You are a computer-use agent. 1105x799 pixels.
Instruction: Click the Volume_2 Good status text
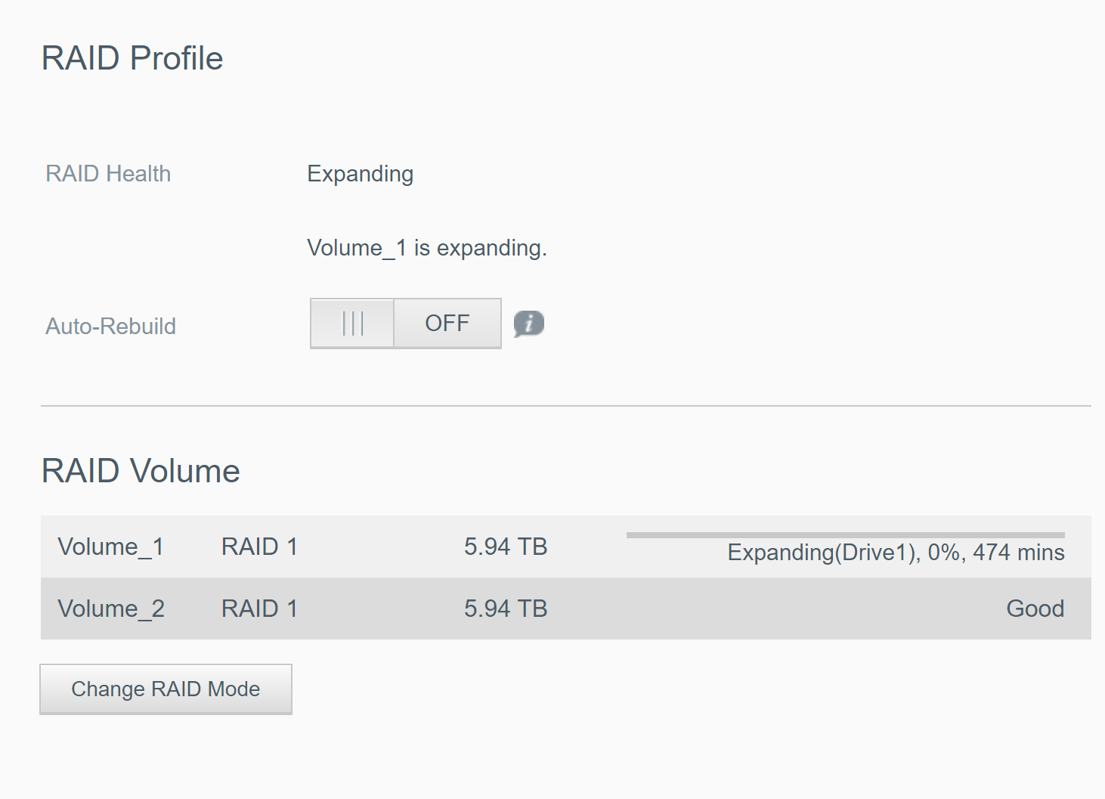(x=1035, y=609)
